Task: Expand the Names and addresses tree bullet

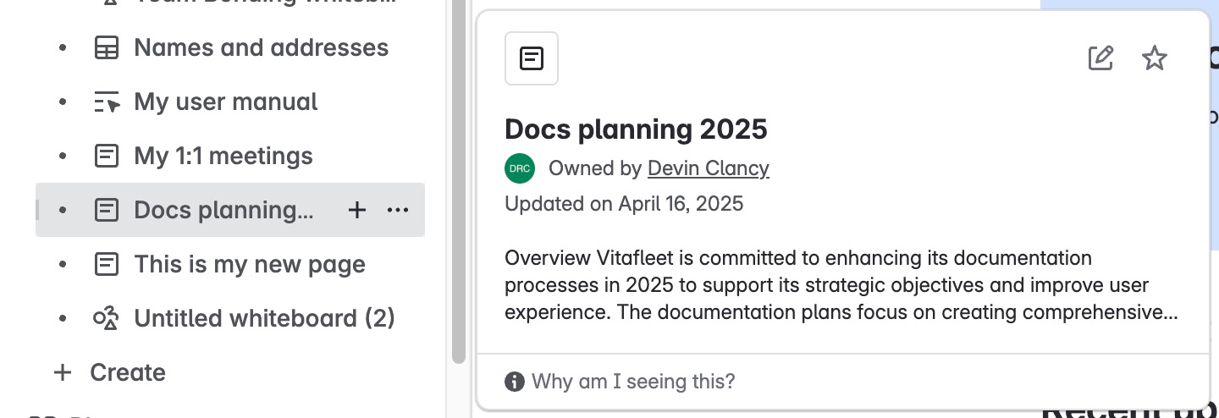Action: coord(63,48)
